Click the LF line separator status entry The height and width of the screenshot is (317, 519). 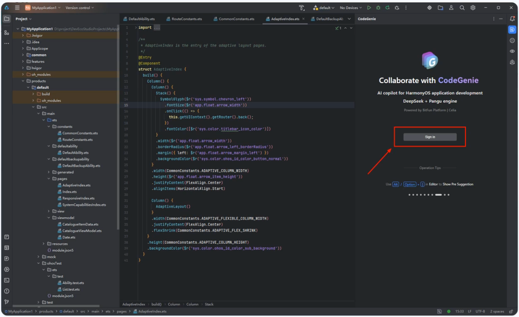click(x=469, y=311)
